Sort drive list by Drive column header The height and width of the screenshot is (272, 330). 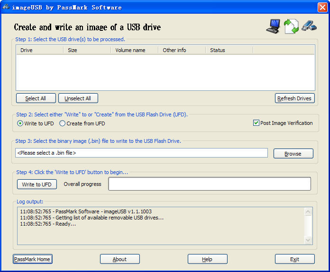pyautogui.click(x=40, y=50)
